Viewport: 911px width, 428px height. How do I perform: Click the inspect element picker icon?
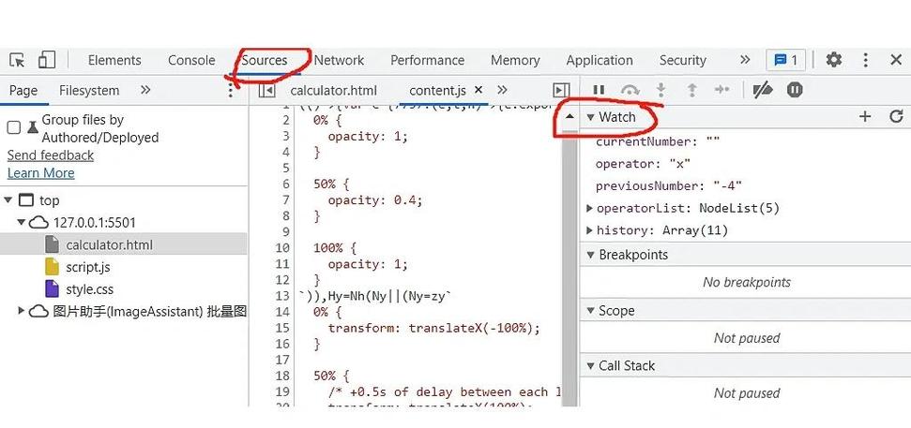17,60
